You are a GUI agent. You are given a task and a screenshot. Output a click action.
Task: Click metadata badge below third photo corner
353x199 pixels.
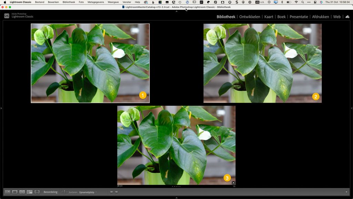(x=234, y=186)
